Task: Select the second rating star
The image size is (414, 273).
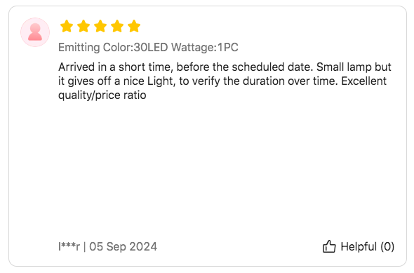Action: click(x=84, y=26)
